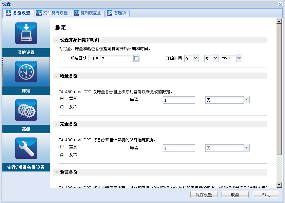Collapse the 设置开始日期和时间 section
This screenshot has width=285, height=203.
click(57, 40)
